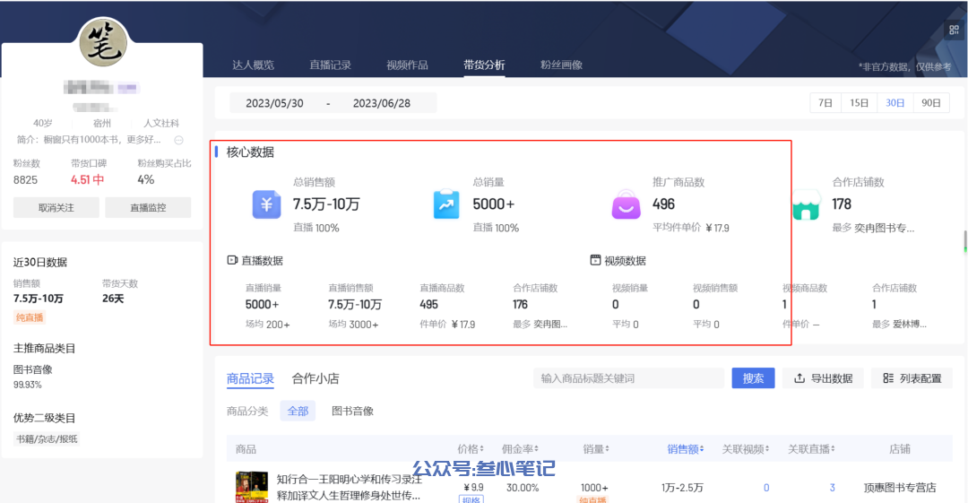Click the blue 搜索 button
Image resolution: width=968 pixels, height=503 pixels.
pyautogui.click(x=753, y=378)
